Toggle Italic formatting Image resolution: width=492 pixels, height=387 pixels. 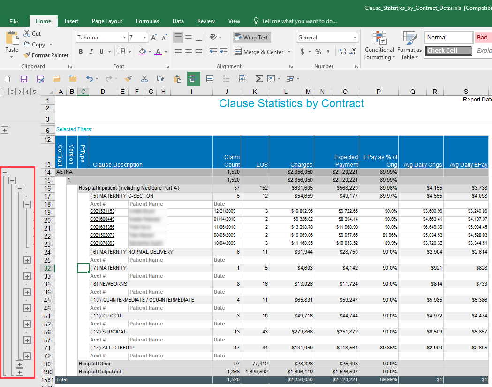(91, 52)
